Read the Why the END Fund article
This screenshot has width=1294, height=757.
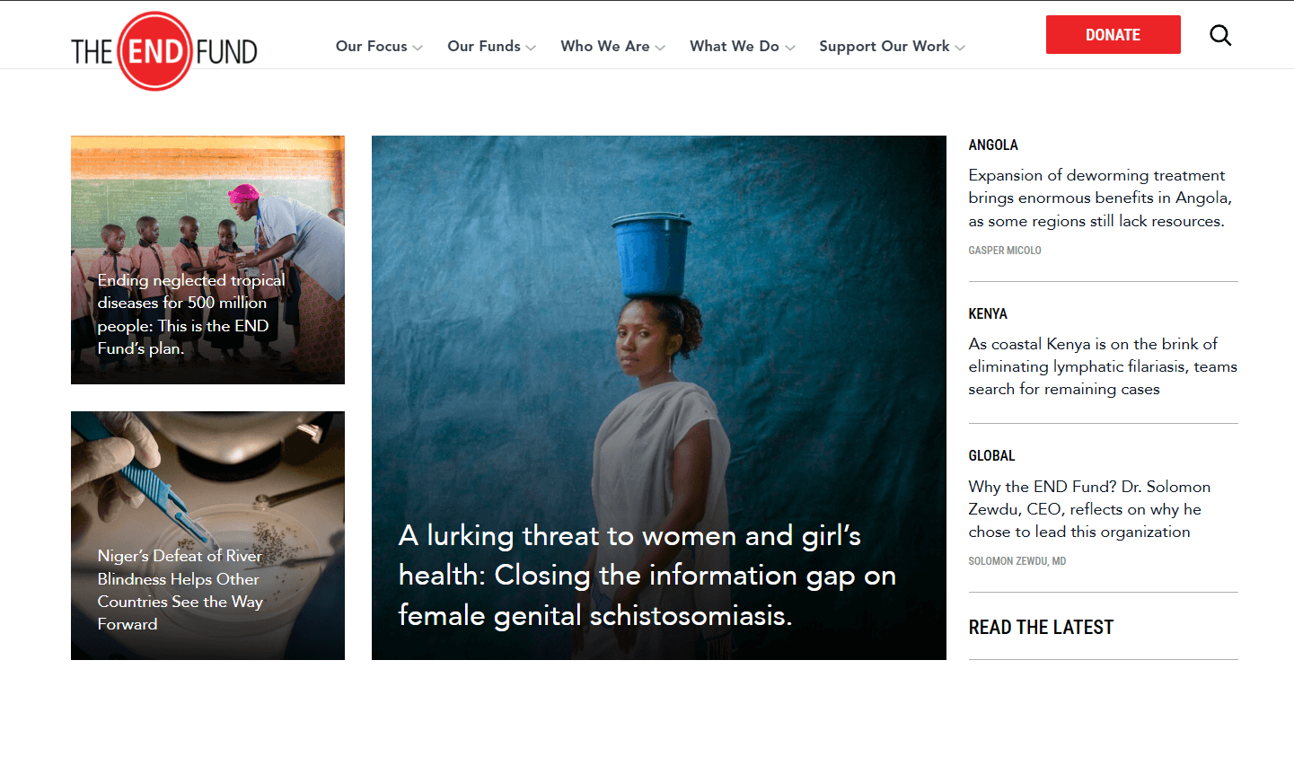[1089, 509]
